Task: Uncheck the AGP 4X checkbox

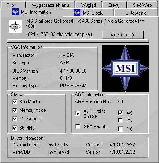Action: click(120, 113)
